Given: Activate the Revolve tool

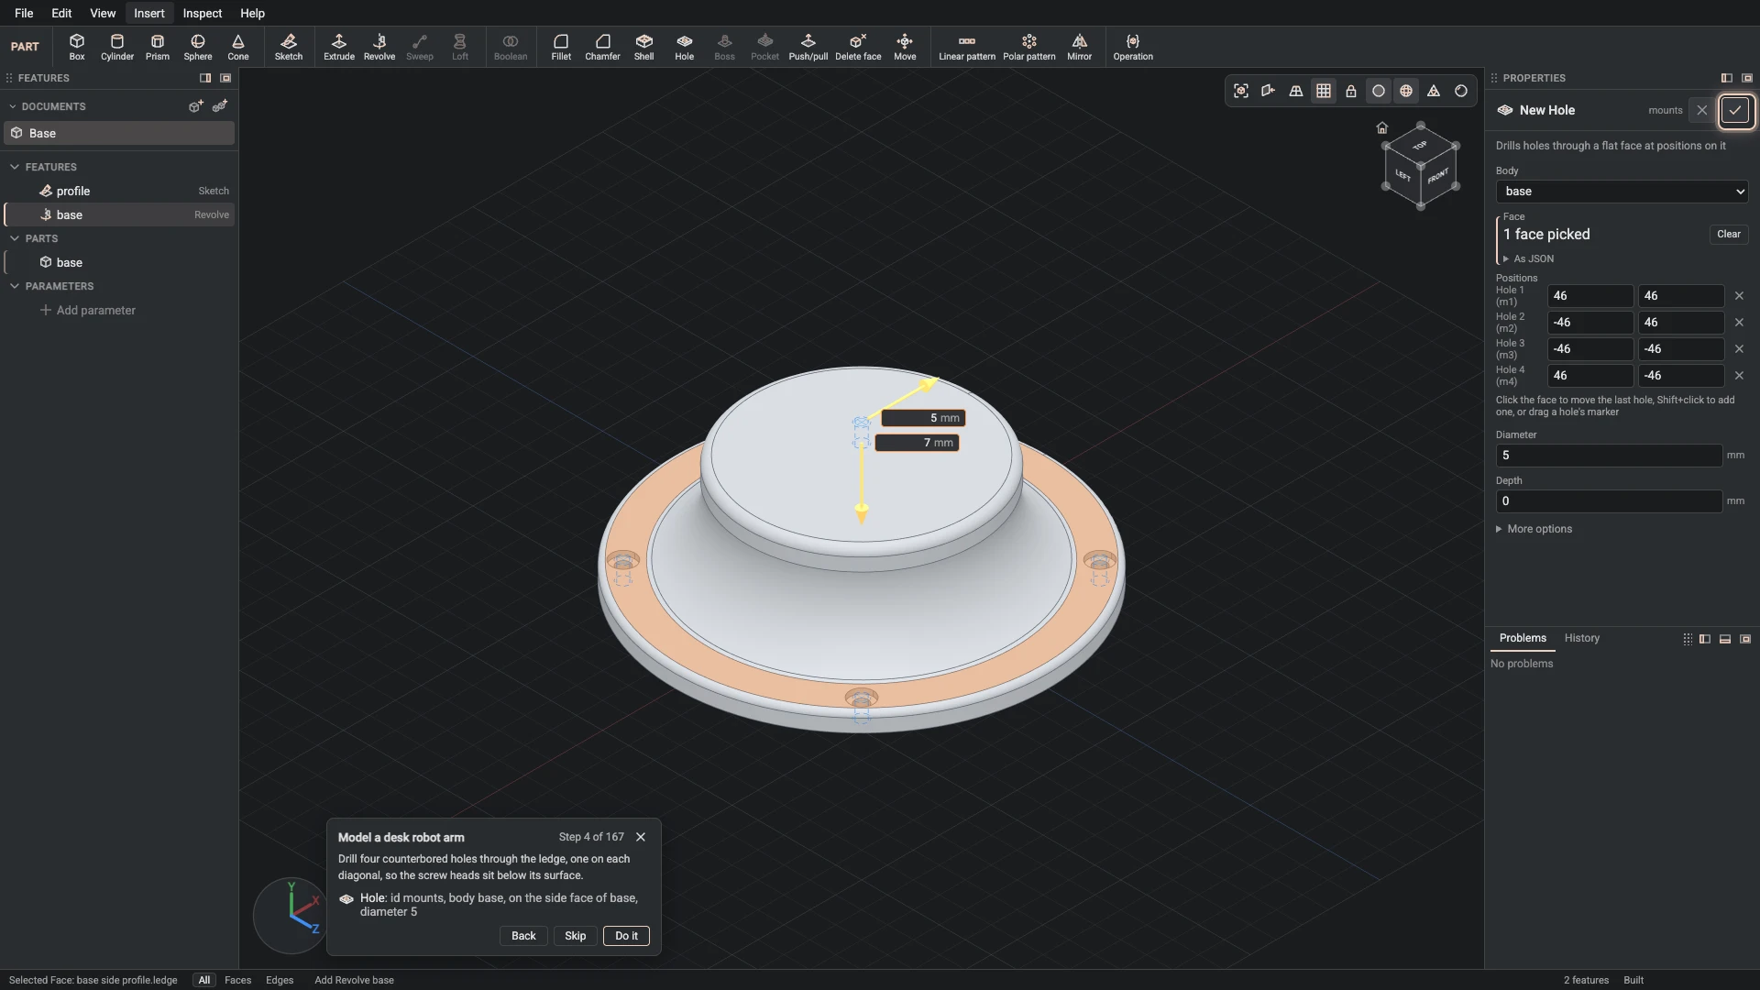Looking at the screenshot, I should tap(379, 47).
